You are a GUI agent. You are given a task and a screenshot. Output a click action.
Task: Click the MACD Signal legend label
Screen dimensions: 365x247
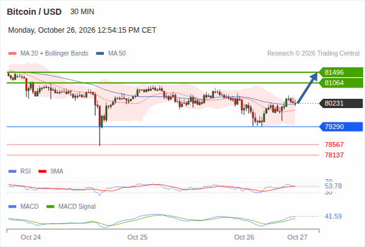(77, 207)
